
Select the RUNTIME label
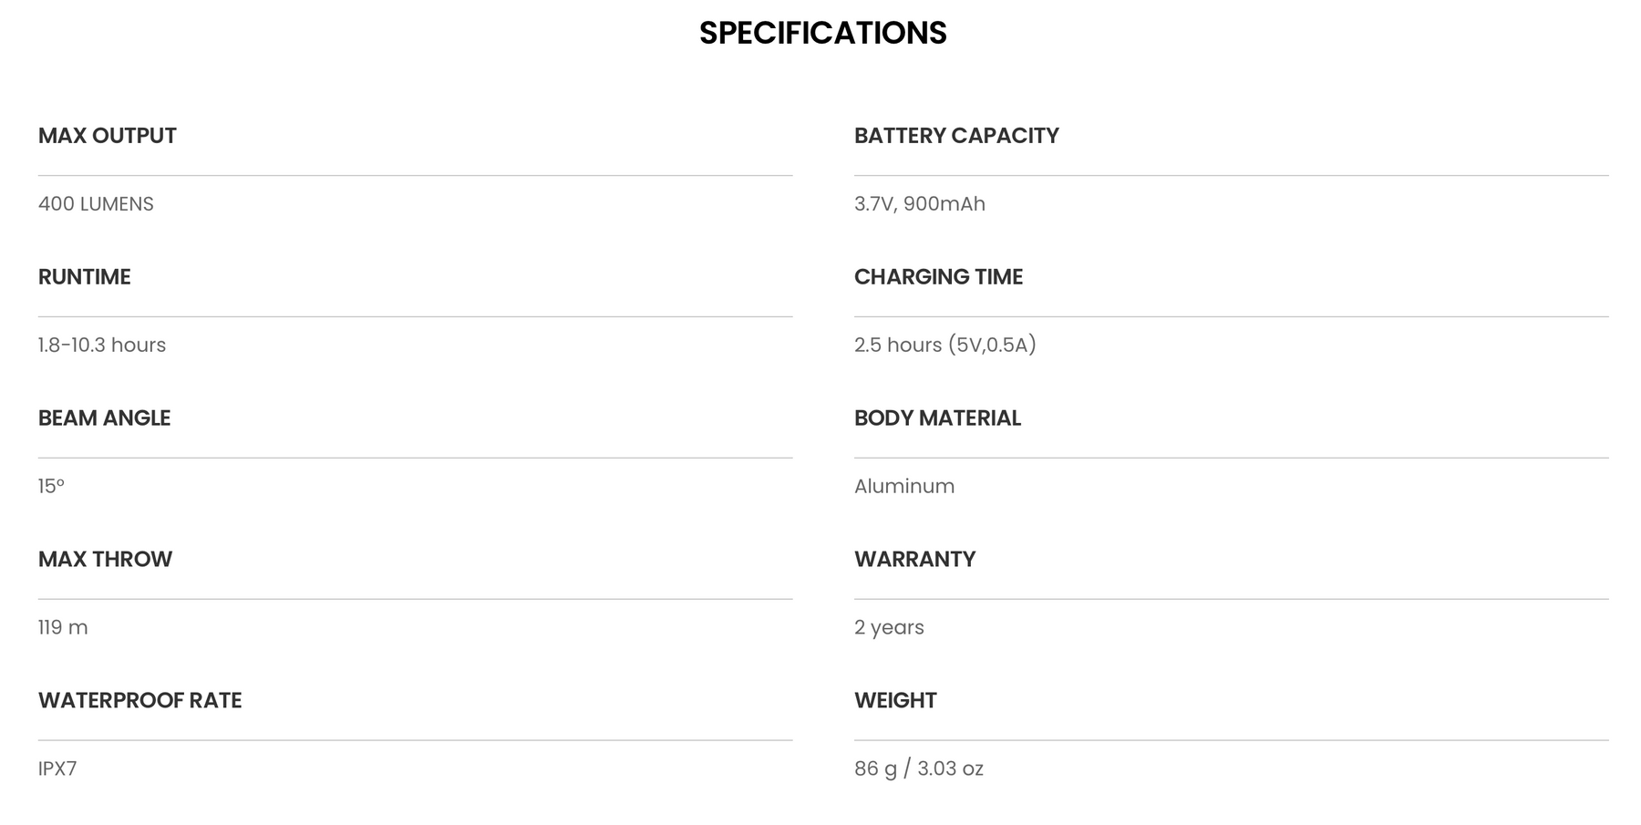pos(85,277)
